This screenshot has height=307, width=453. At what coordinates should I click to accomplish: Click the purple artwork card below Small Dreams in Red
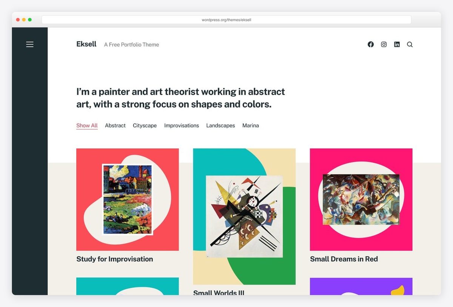tap(361, 286)
